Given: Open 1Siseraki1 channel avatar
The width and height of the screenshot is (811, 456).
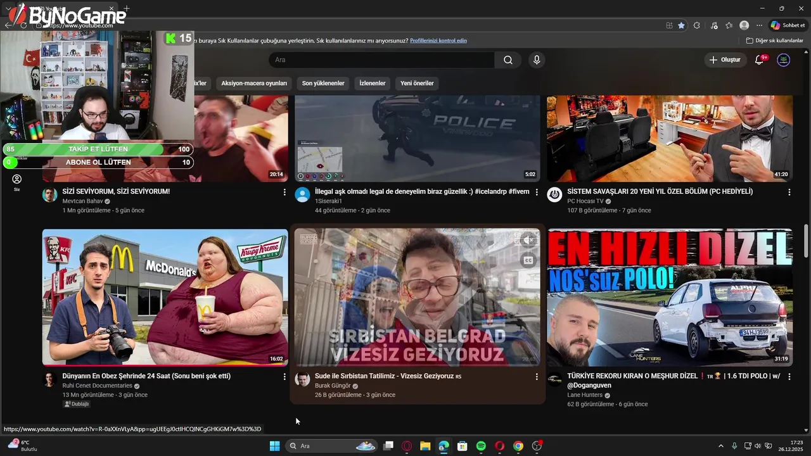Looking at the screenshot, I should pos(302,195).
